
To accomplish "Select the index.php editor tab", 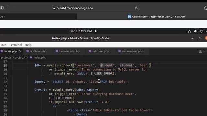I will pyautogui.click(x=11, y=51).
